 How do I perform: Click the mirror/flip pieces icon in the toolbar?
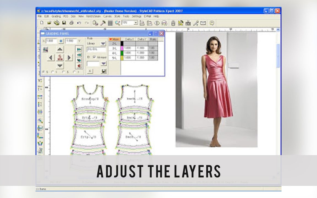tap(157, 23)
